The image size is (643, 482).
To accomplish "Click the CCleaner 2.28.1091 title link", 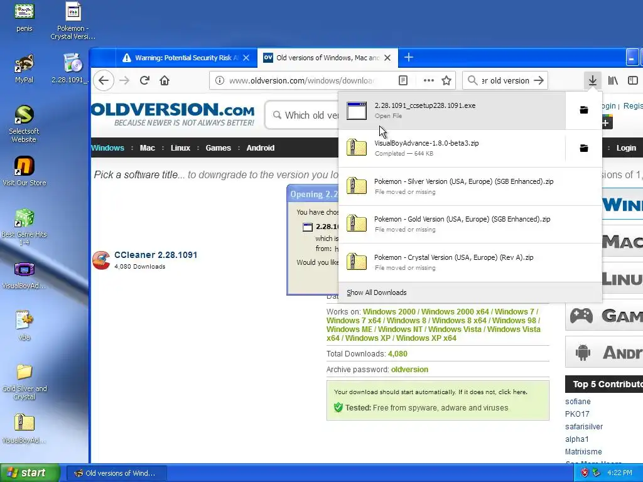I will [156, 255].
